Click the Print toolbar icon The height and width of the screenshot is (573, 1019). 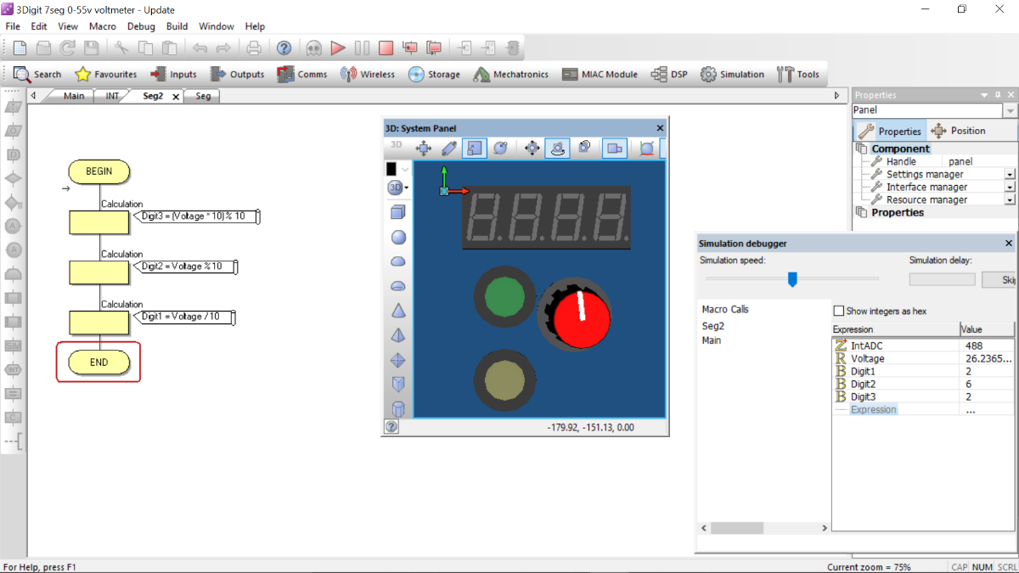coord(253,48)
